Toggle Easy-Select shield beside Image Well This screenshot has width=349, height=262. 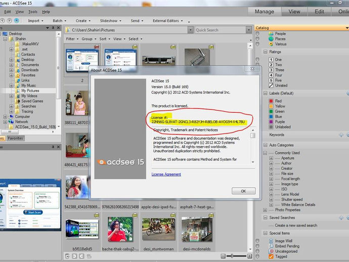click(257, 241)
